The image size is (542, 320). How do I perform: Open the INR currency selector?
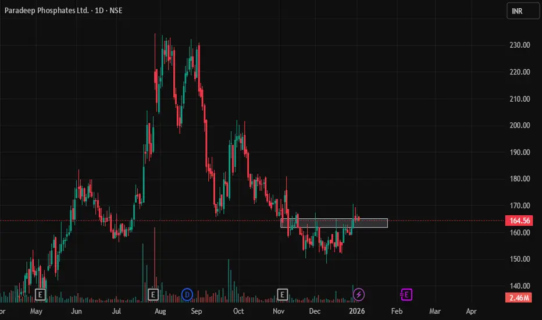click(x=523, y=11)
